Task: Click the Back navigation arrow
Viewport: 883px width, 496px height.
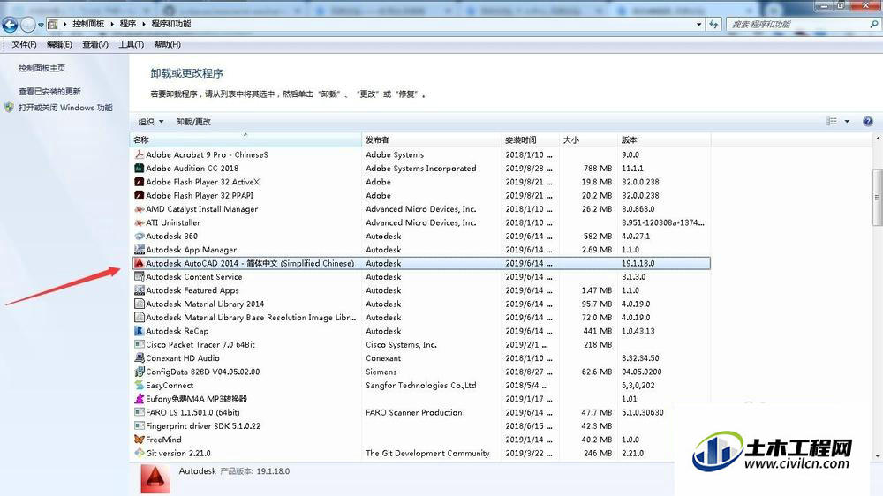Action: [10, 24]
